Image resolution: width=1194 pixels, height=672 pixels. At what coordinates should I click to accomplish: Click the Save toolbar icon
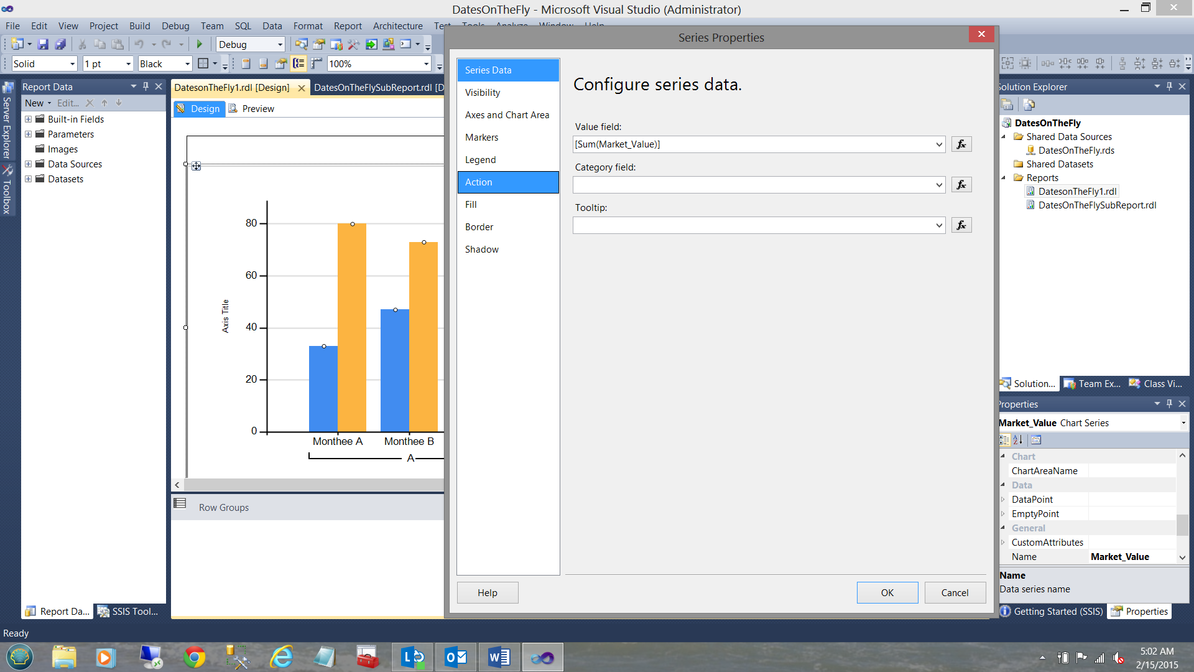(x=43, y=44)
